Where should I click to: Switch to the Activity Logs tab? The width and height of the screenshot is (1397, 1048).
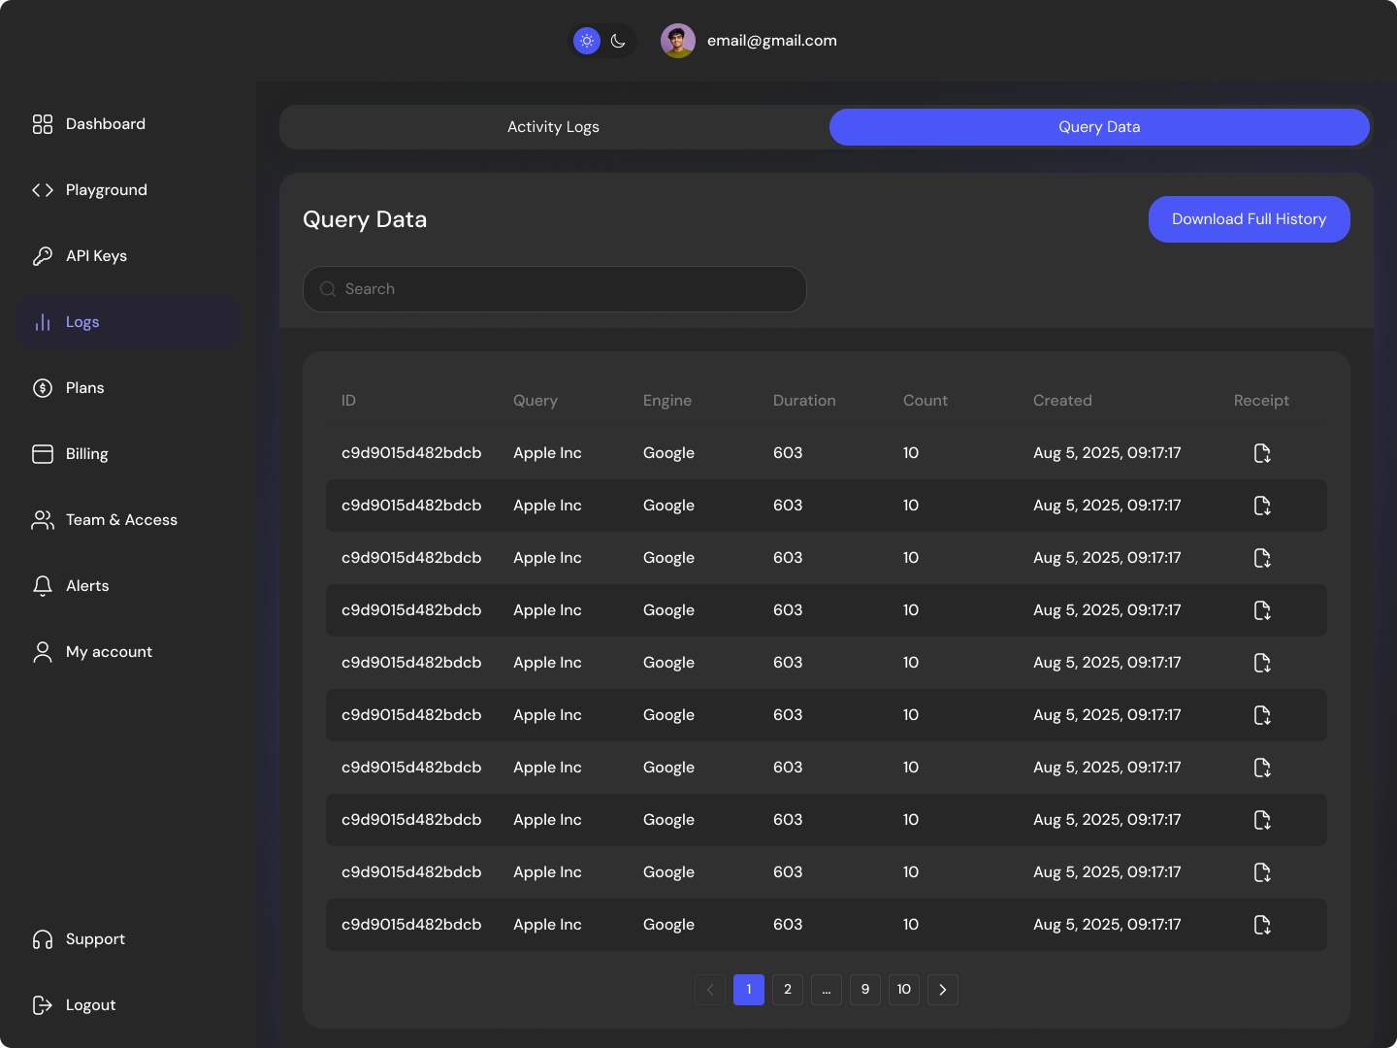553,127
